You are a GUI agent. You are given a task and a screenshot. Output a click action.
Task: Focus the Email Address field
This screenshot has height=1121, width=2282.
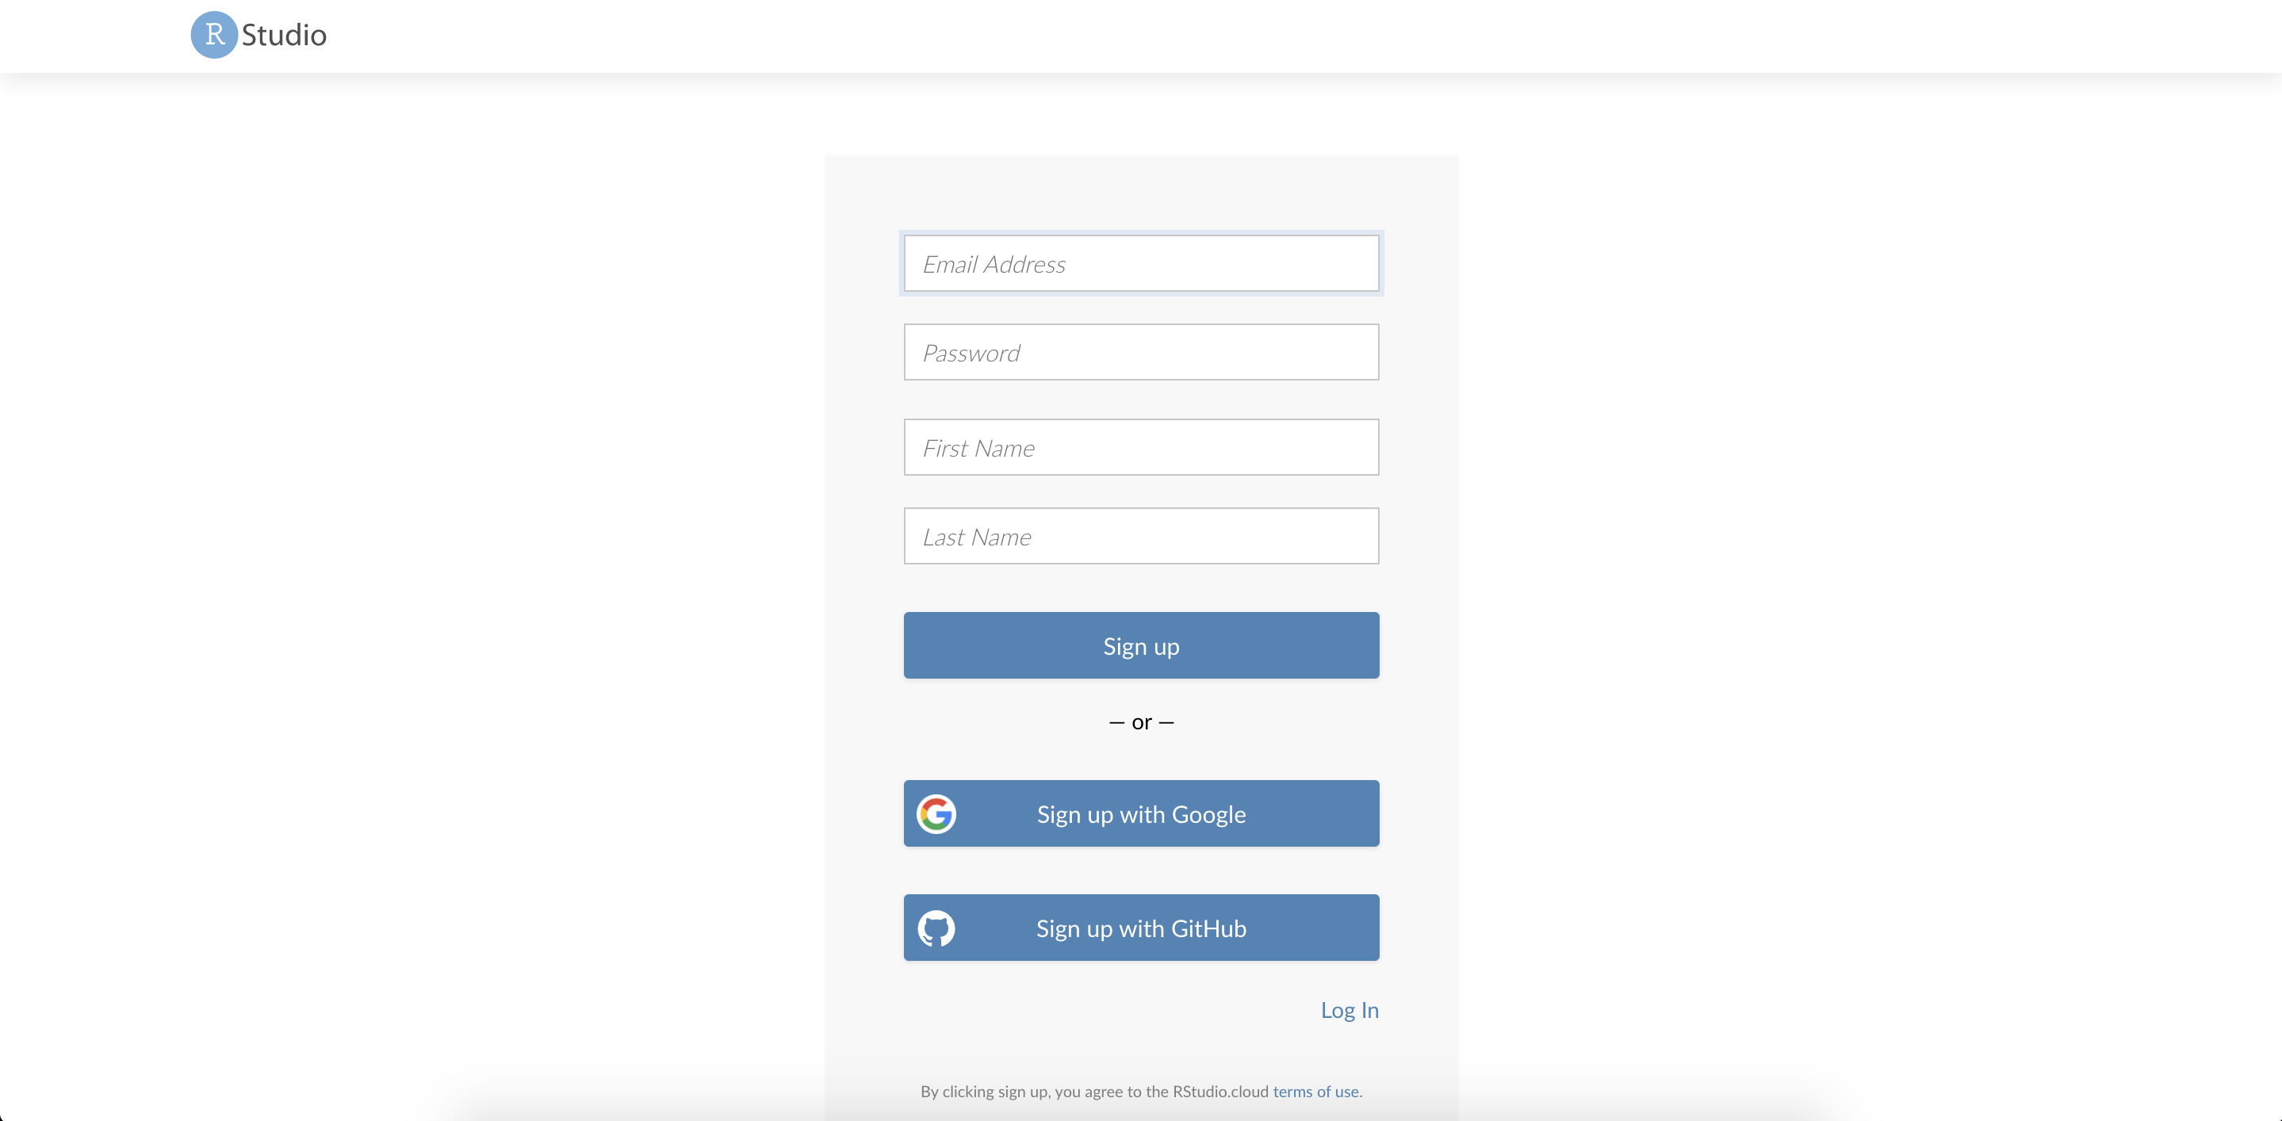click(x=1141, y=264)
